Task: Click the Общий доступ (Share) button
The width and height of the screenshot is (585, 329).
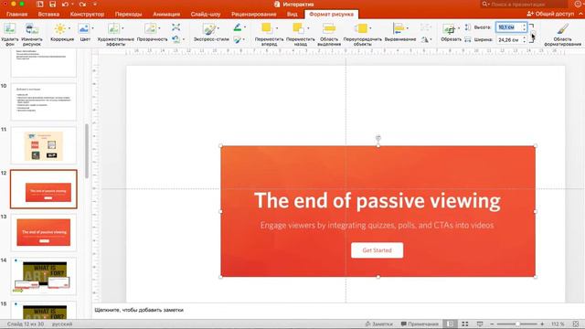Action: coord(550,14)
